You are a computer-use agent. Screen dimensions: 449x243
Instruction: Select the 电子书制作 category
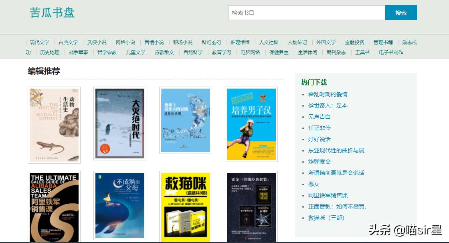(391, 53)
